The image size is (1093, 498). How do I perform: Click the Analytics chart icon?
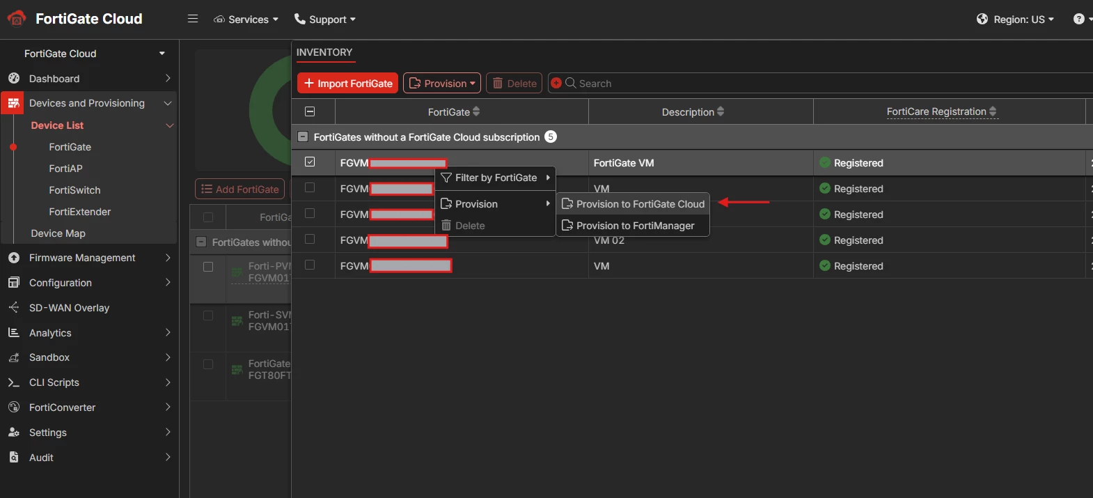[x=13, y=333]
